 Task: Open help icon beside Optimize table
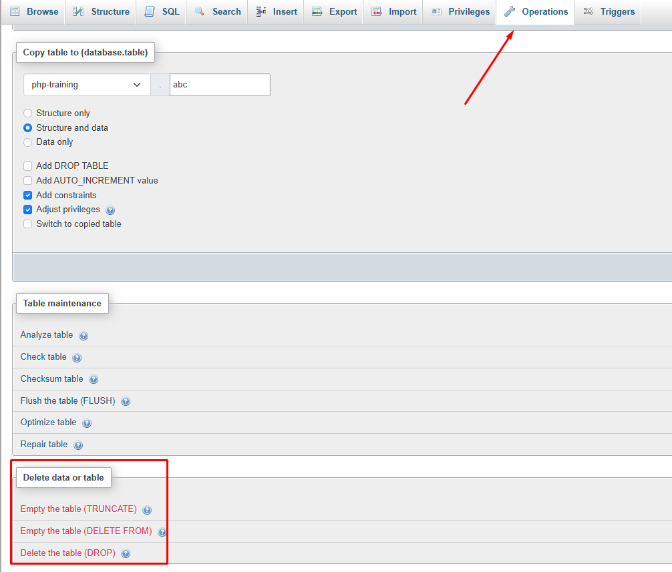(87, 423)
